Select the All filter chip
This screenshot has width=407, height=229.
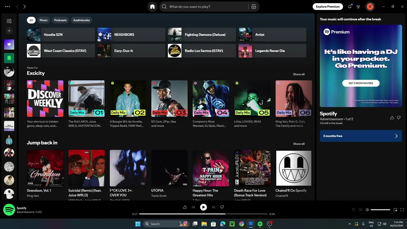tap(31, 20)
